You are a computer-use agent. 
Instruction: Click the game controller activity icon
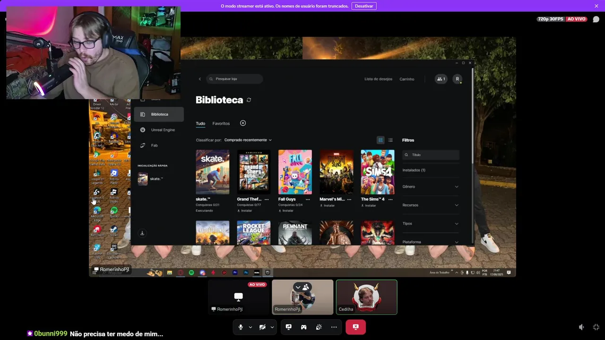(303, 327)
